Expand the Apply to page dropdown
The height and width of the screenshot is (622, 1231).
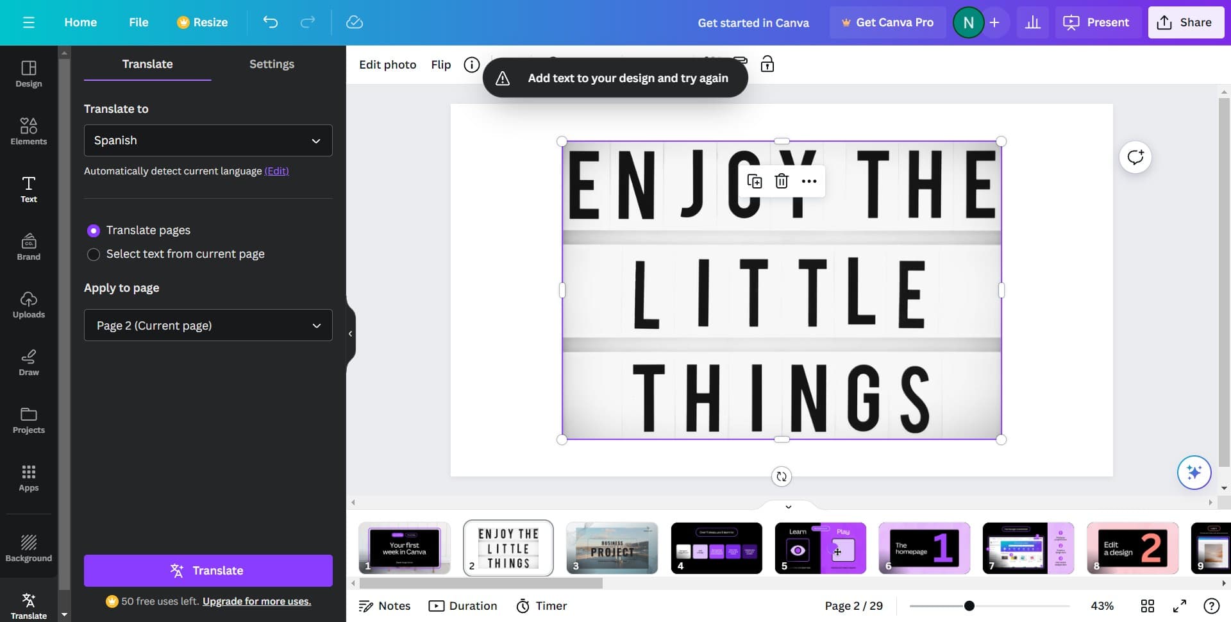[x=208, y=326]
